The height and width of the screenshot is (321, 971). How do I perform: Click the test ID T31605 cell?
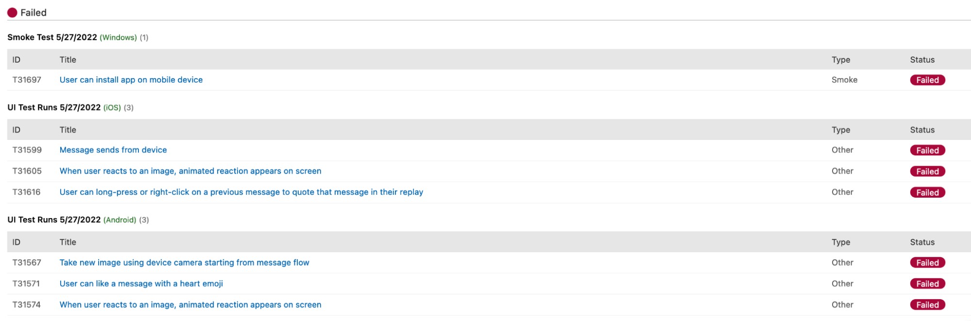tap(27, 171)
